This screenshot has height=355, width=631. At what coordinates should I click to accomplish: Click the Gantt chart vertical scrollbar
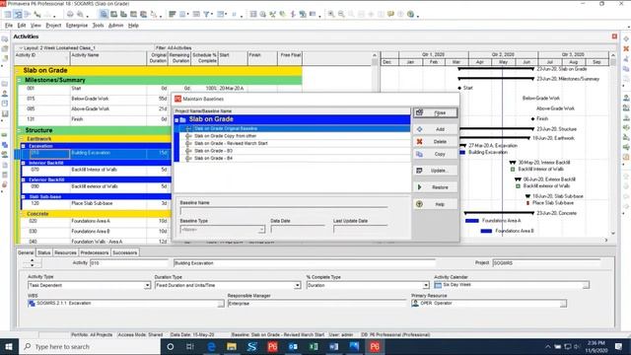[613, 145]
